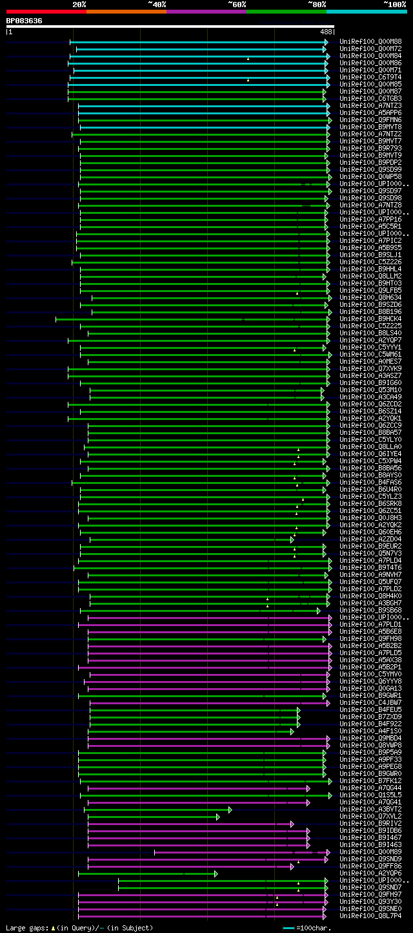Click the UniRef100_Q93Y30 label
The height and width of the screenshot is (933, 413).
(370, 901)
